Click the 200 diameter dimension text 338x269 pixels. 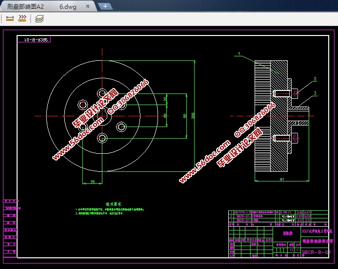pyautogui.click(x=193, y=115)
